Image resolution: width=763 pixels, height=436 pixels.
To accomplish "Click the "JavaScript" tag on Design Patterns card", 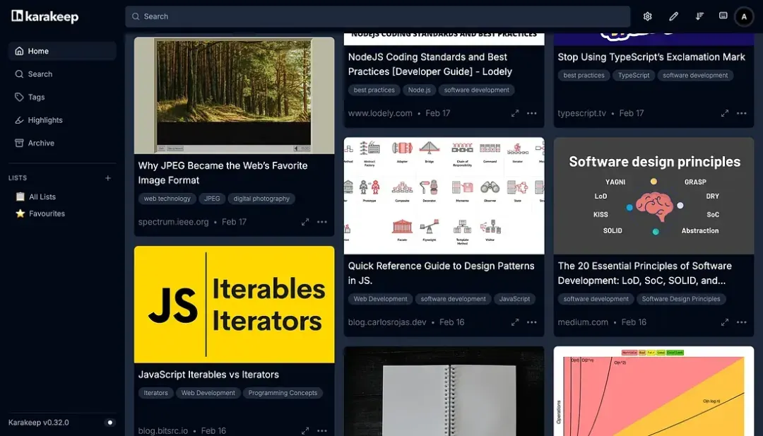I will pyautogui.click(x=514, y=299).
